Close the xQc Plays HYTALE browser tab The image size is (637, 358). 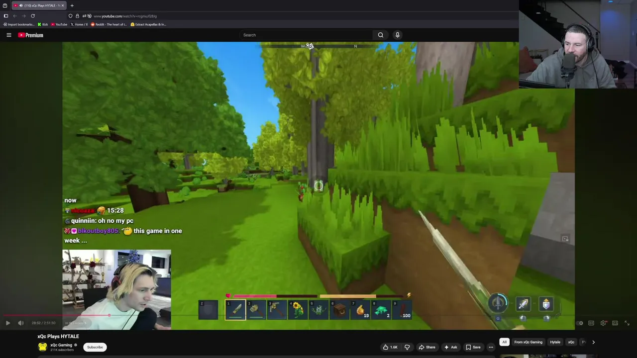pyautogui.click(x=63, y=5)
